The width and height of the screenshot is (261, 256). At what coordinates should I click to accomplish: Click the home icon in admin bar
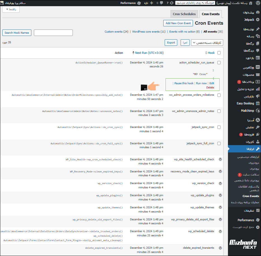pos(251,3)
